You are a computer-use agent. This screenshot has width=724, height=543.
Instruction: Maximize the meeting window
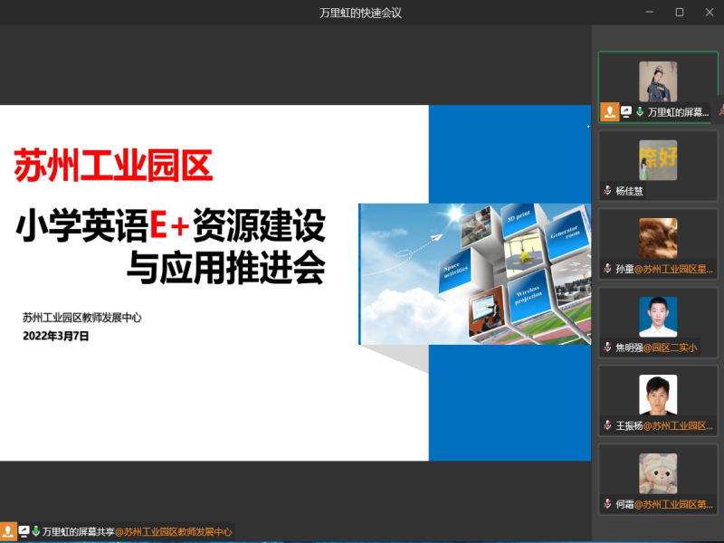(680, 13)
